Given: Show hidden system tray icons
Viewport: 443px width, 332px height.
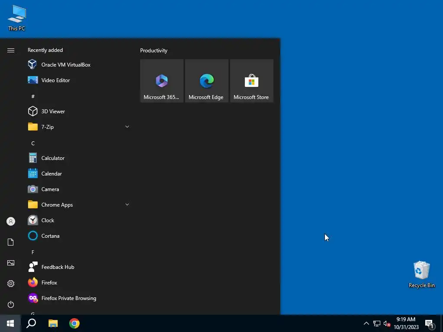Looking at the screenshot, I should (x=366, y=323).
